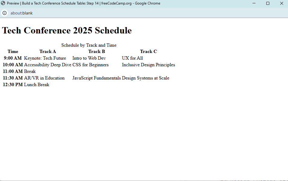Image resolution: width=288 pixels, height=181 pixels.
Task: Click the JavaScript Fundamentals cell
Action: (96, 78)
